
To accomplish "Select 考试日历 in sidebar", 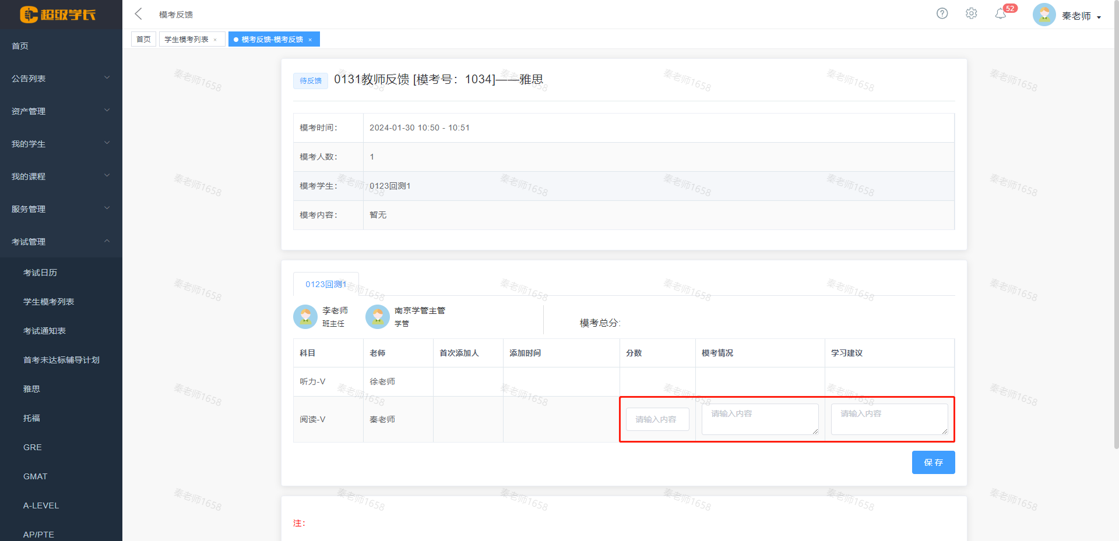I will (x=40, y=273).
